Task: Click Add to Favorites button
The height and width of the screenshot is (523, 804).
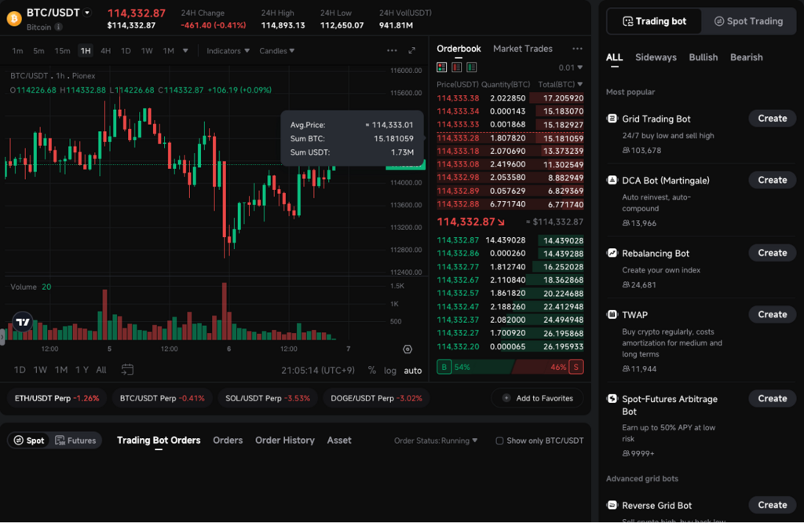Action: [x=537, y=398]
